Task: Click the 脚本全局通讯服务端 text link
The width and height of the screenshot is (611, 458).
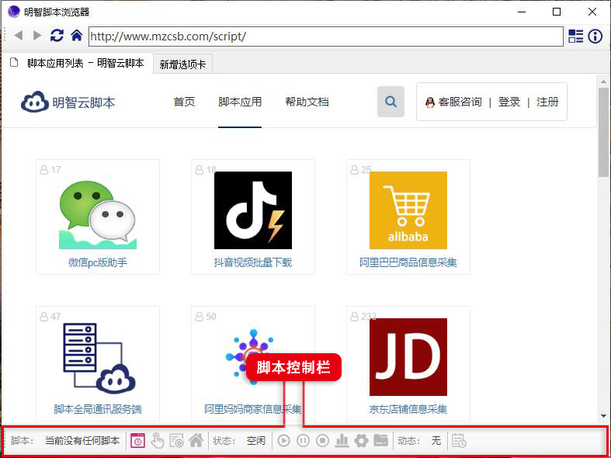Action: click(x=98, y=409)
